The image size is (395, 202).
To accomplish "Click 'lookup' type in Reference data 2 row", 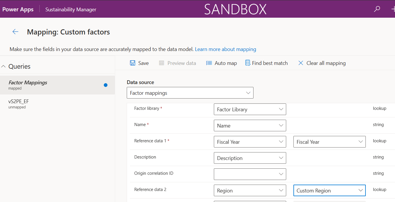I will point(380,189).
